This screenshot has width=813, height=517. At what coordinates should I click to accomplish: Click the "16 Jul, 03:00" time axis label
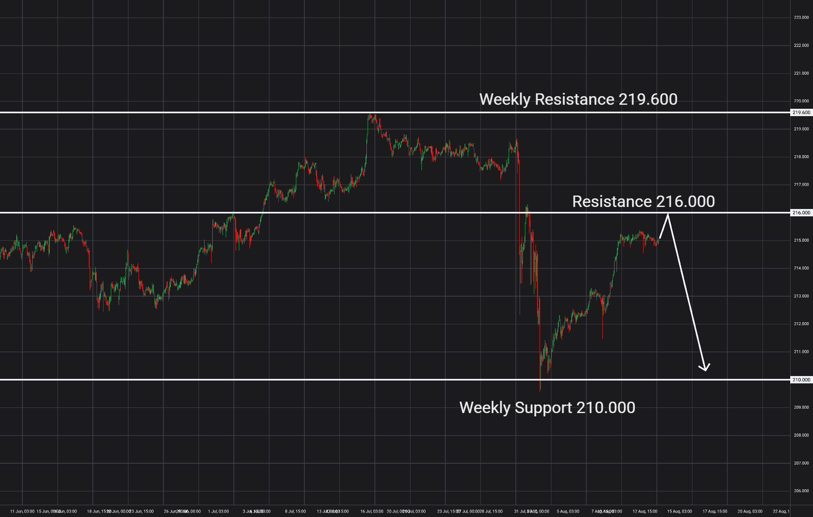[x=372, y=511]
